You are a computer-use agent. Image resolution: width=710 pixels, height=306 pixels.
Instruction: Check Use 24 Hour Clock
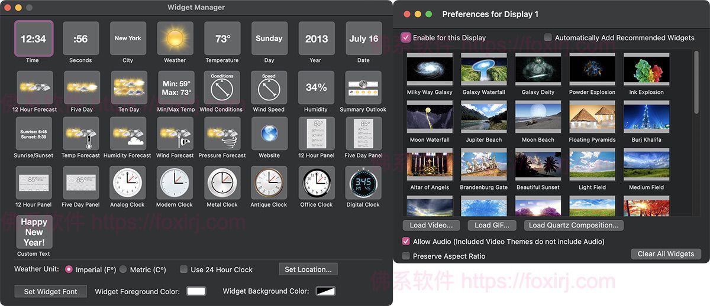[x=184, y=269]
